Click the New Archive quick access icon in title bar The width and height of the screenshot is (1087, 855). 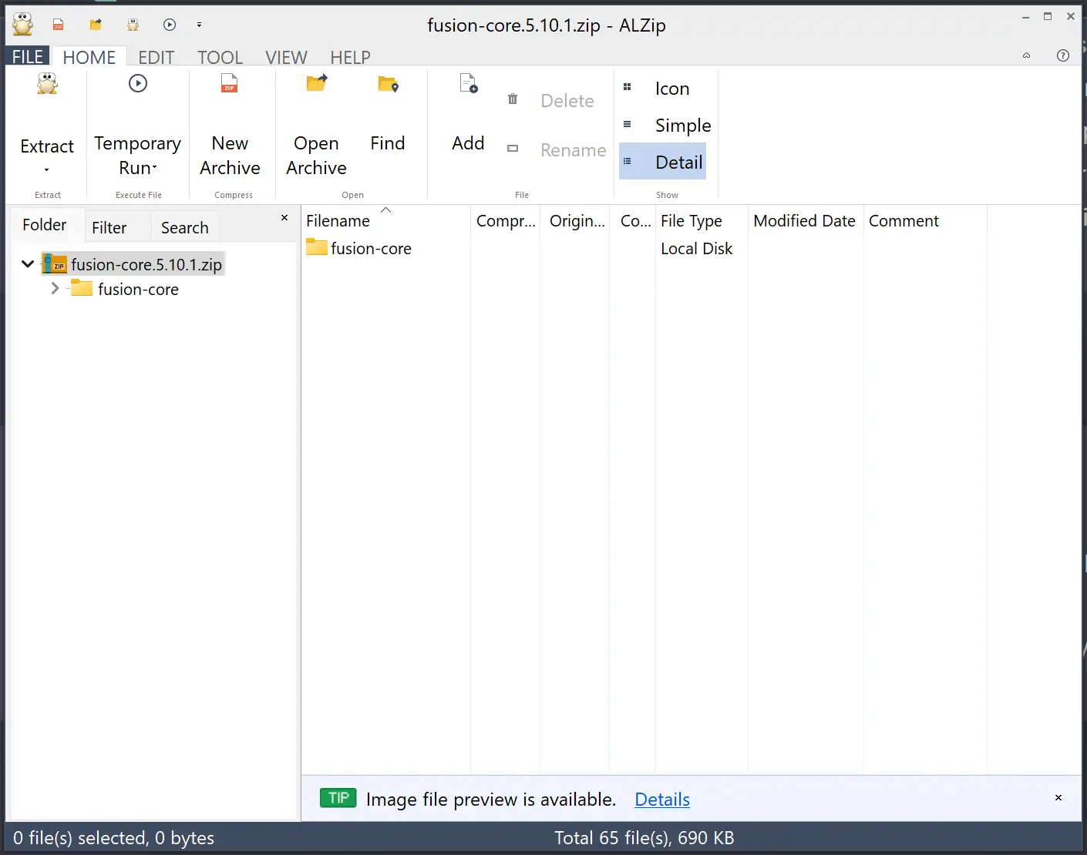pyautogui.click(x=58, y=25)
